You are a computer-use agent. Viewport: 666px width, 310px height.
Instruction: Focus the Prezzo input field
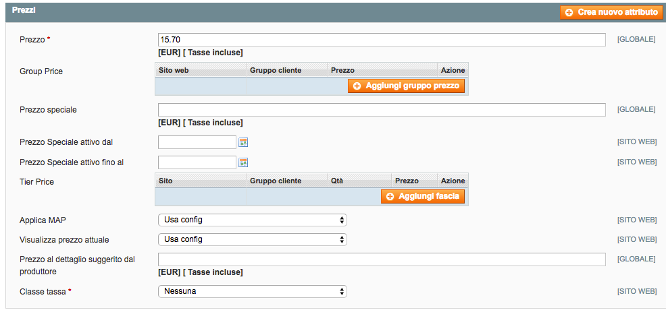click(x=381, y=40)
